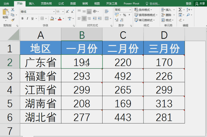Click the text Orientation icon
Viewport: 207px width, 137px height.
95,12
